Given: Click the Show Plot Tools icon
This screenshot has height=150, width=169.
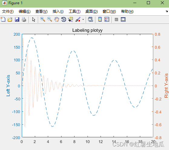Looking at the screenshot, I should click(123, 19).
